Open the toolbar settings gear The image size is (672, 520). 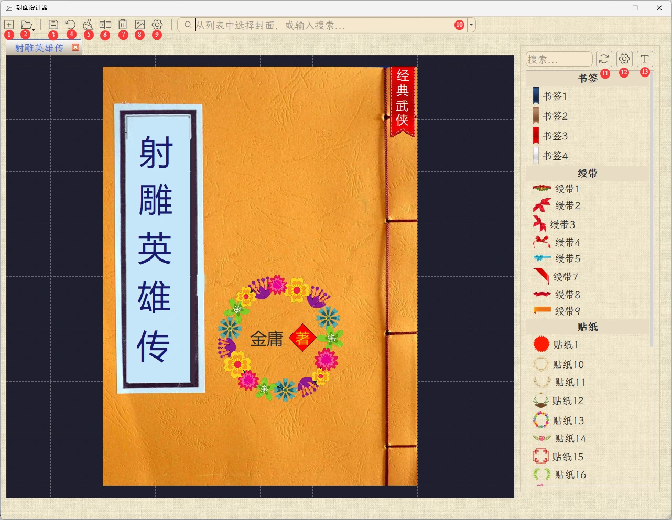click(157, 25)
